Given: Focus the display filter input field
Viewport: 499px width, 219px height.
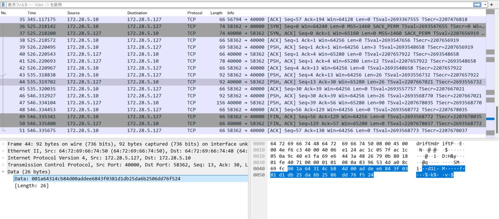Looking at the screenshot, I should pyautogui.click(x=239, y=4).
